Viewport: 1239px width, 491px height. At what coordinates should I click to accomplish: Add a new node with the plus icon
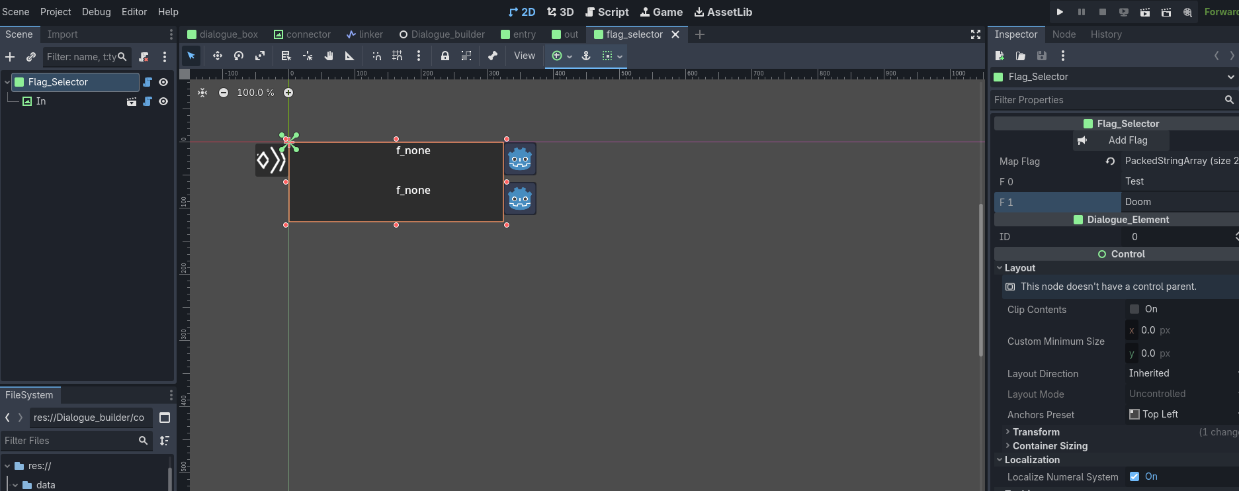pyautogui.click(x=10, y=57)
